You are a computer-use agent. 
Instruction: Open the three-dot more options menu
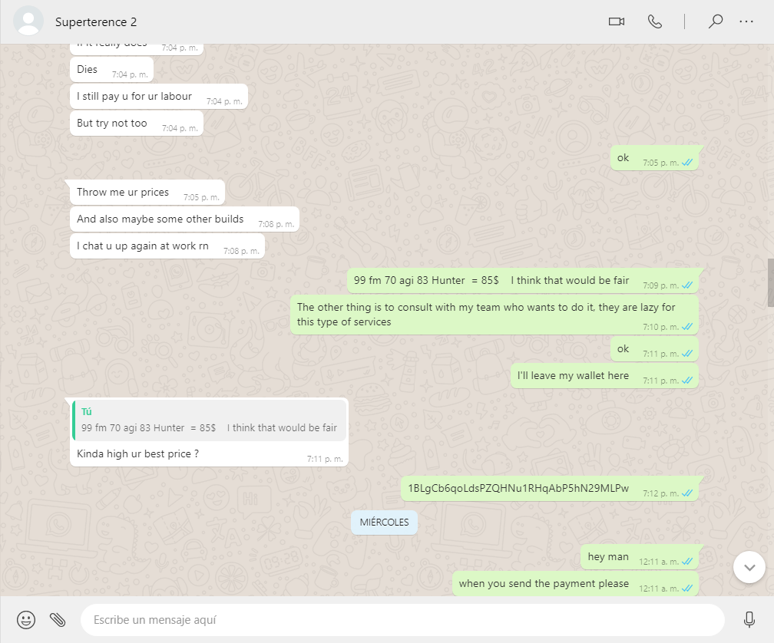click(746, 21)
